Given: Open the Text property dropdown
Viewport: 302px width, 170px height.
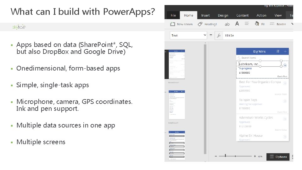Looking at the screenshot, I should point(188,35).
